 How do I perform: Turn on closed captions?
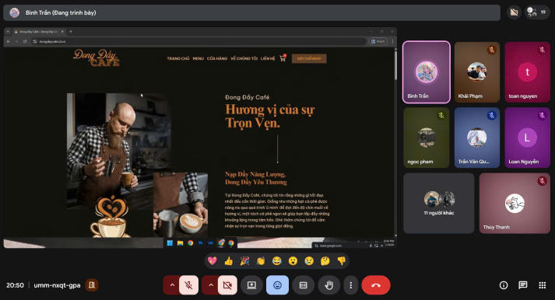[304, 285]
